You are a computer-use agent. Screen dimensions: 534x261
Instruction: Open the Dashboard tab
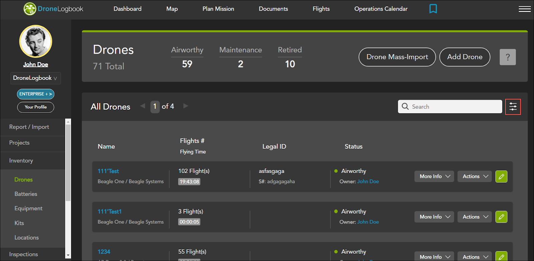[x=127, y=9]
